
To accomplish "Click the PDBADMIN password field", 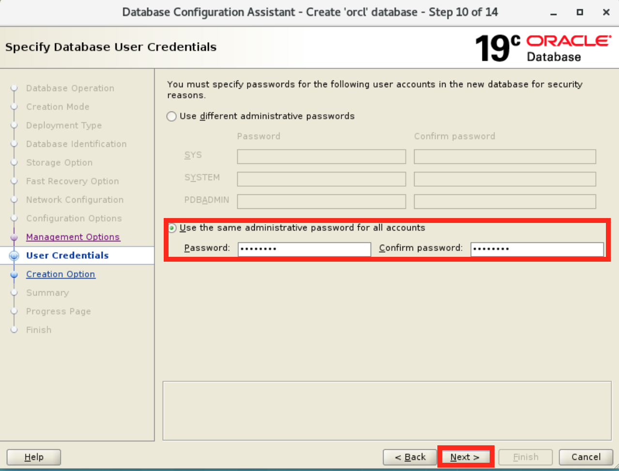I will 321,201.
